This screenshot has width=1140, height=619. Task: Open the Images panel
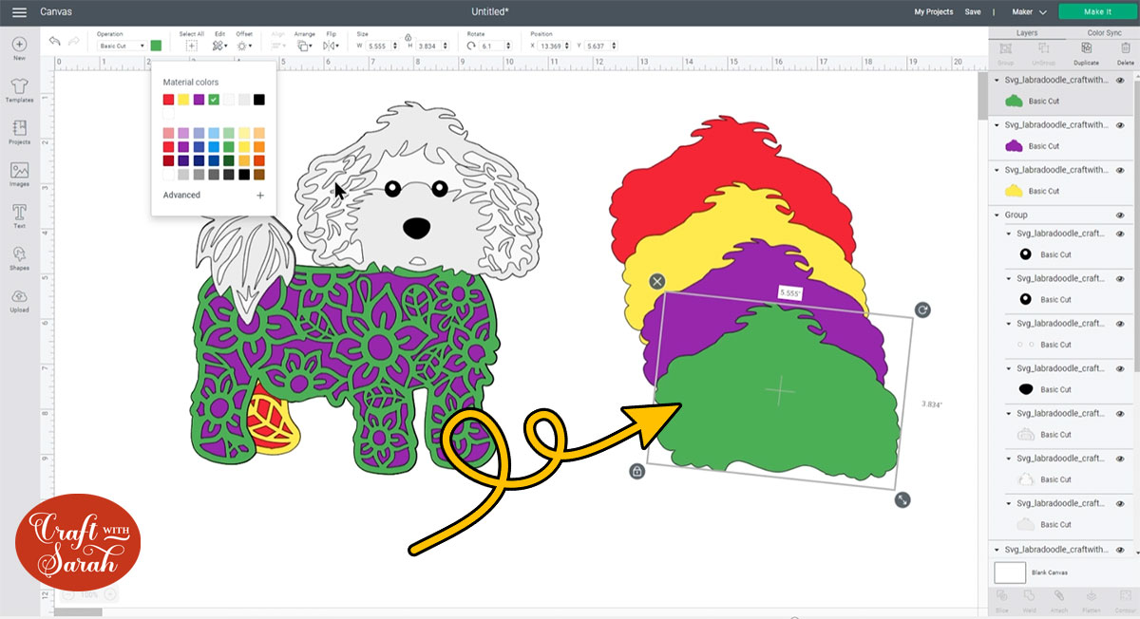tap(19, 174)
